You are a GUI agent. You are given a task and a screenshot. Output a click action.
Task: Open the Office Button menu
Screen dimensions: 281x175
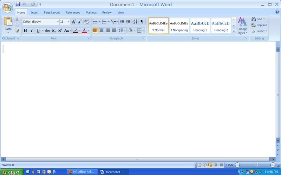coord(7,7)
